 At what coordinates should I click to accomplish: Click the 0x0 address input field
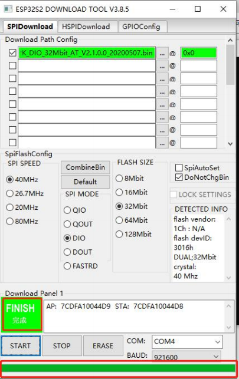(x=199, y=53)
